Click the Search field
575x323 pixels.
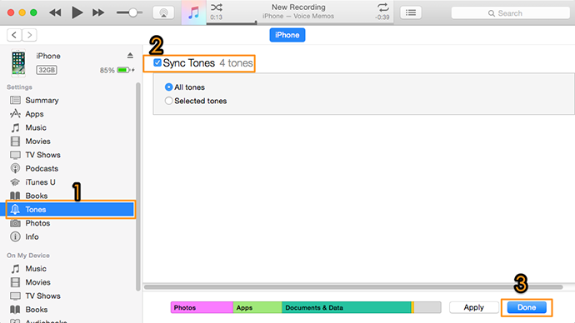[510, 13]
